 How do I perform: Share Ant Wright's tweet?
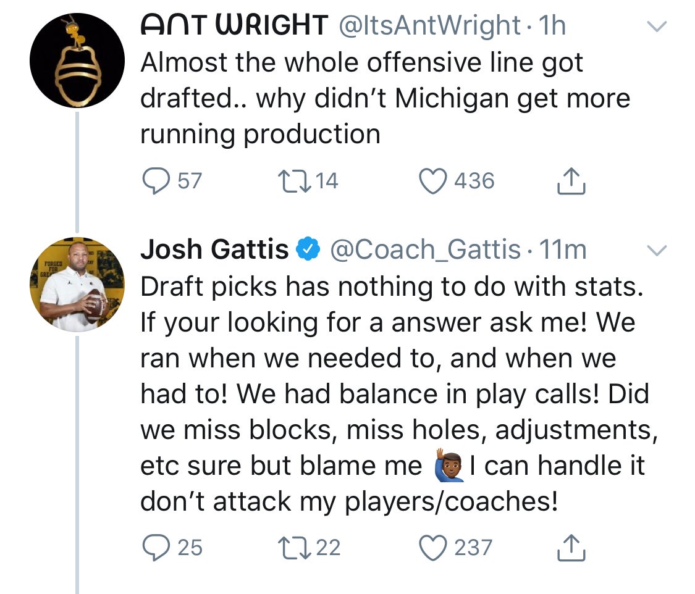coord(571,181)
